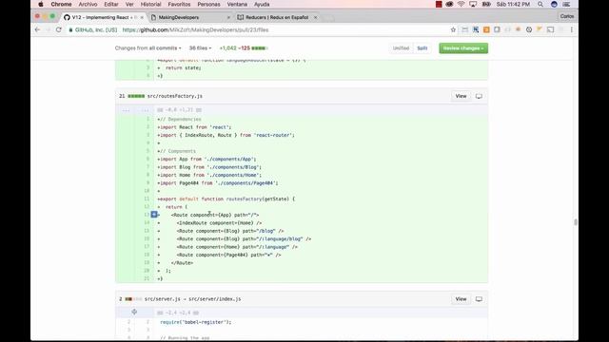The height and width of the screenshot is (342, 609).
Task: Click the blue add-comment plus on line 13
Action: (x=154, y=215)
